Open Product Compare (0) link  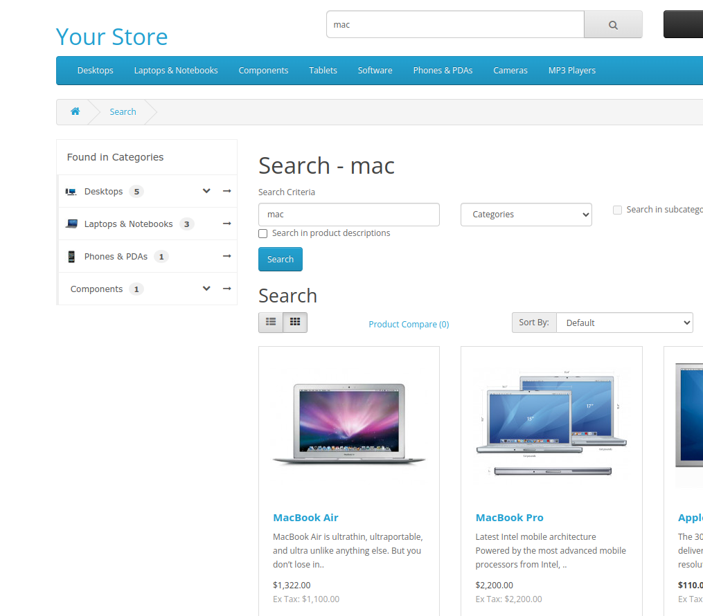[x=409, y=325]
